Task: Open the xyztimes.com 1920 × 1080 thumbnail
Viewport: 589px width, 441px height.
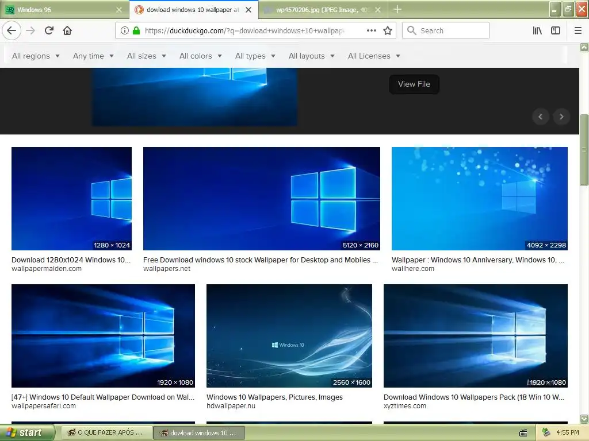Action: [476, 335]
